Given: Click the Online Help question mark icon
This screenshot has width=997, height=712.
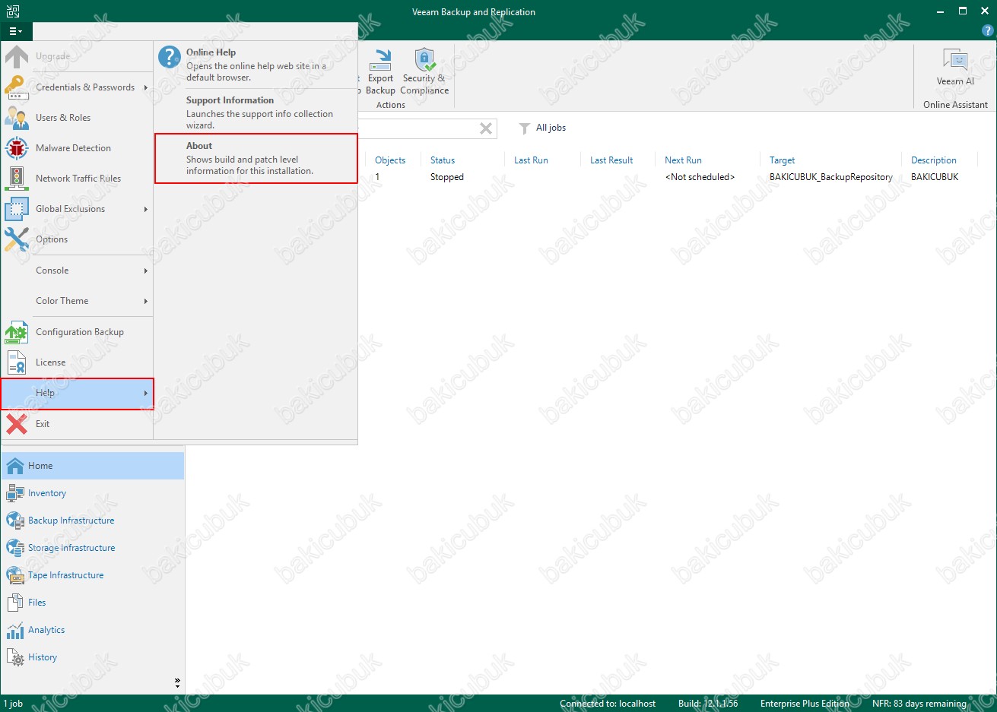Looking at the screenshot, I should pos(170,57).
